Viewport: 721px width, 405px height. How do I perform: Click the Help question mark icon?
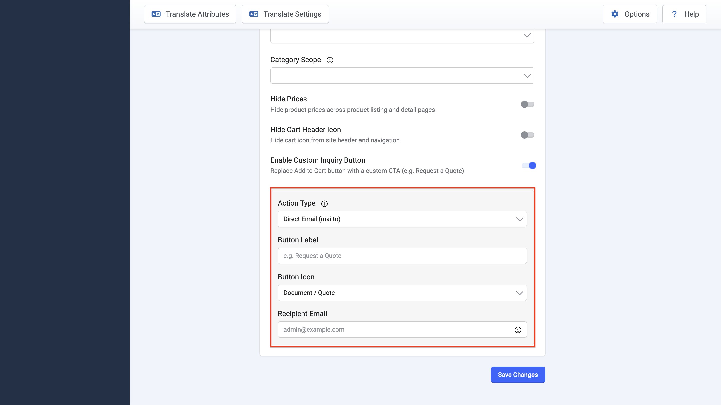[674, 14]
